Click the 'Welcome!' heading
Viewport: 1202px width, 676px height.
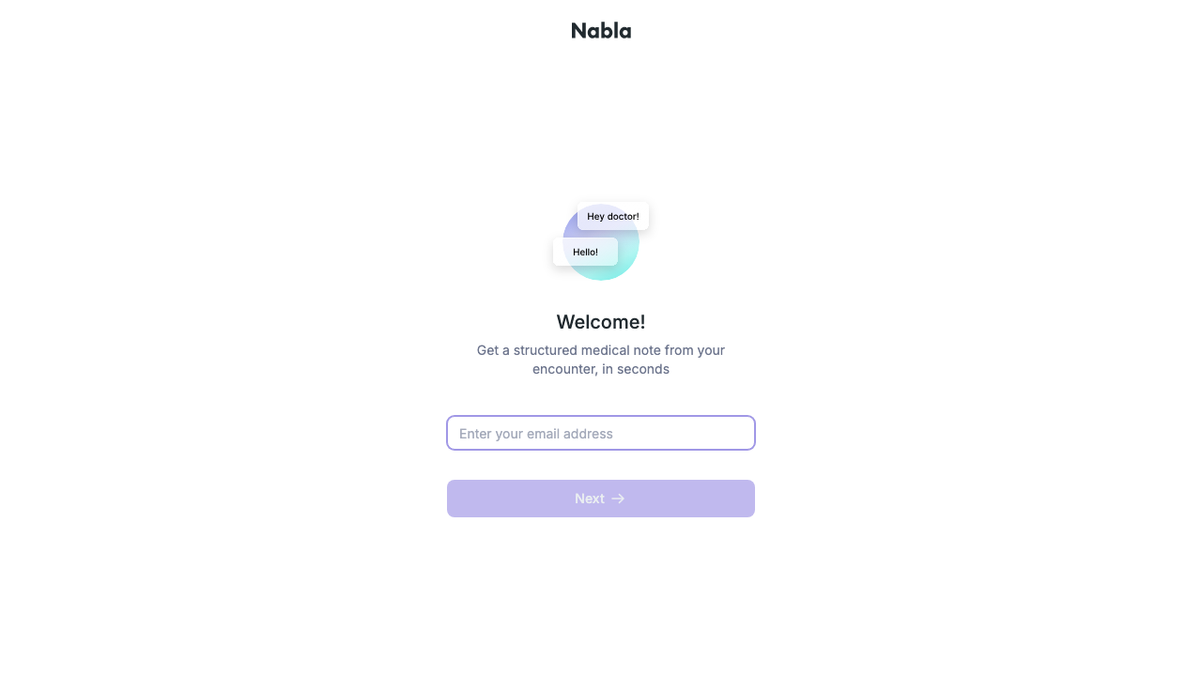point(601,322)
